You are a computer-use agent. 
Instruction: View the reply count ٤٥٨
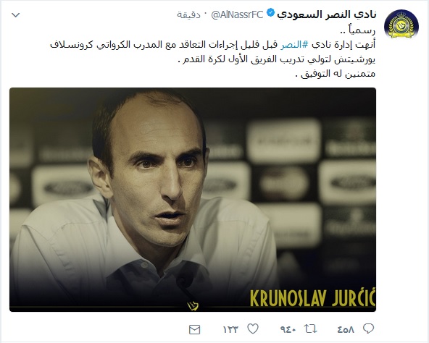click(x=346, y=329)
